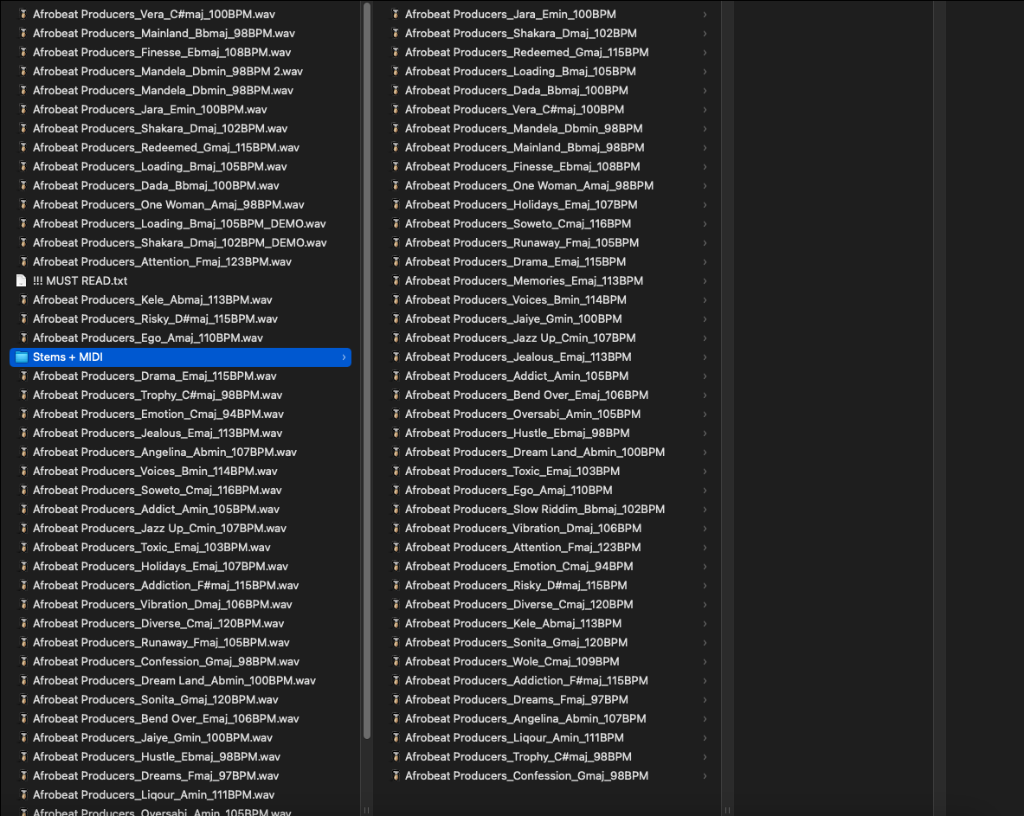Click the folder icon for Slow Riddim_Bbmaj_102BPM folder
The width and height of the screenshot is (1024, 816).
[x=395, y=509]
